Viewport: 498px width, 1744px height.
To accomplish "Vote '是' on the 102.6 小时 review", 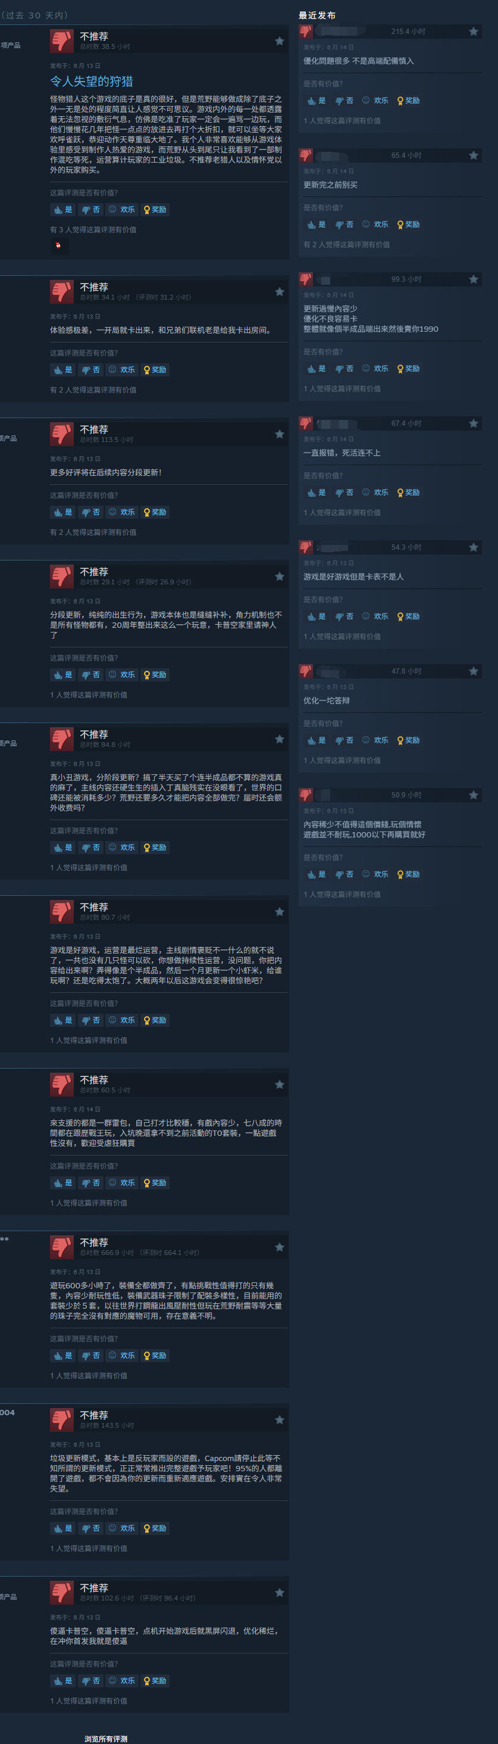I will pos(62,1680).
